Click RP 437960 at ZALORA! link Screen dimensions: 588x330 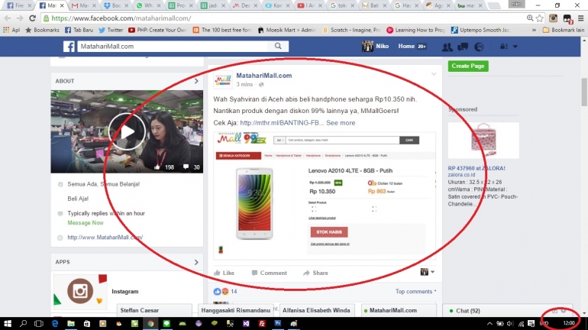click(477, 168)
